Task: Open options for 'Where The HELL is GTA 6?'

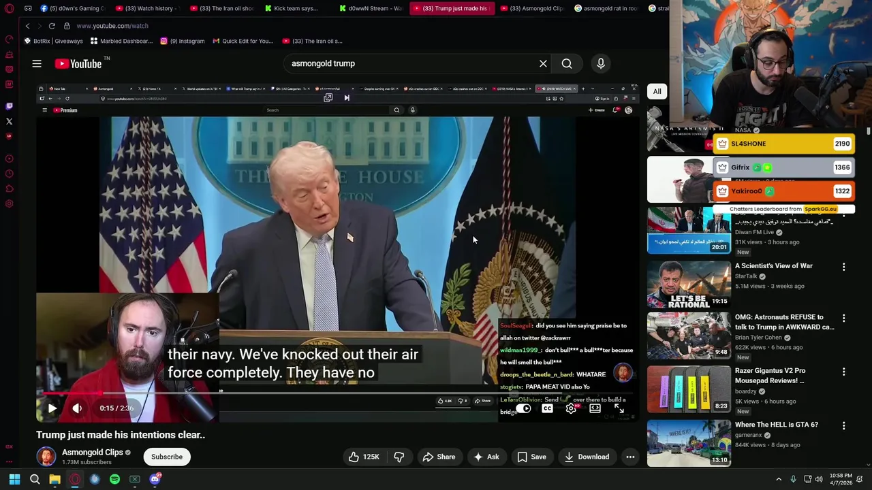Action: pyautogui.click(x=843, y=425)
